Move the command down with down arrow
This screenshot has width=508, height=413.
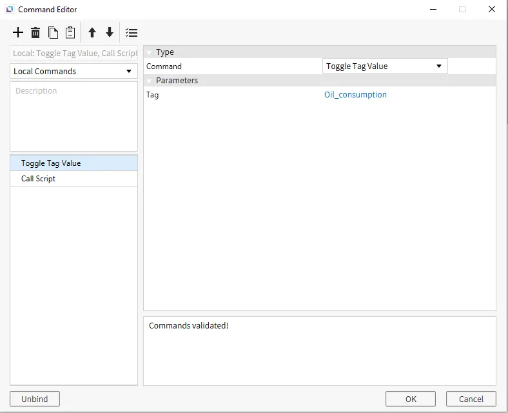coord(110,33)
